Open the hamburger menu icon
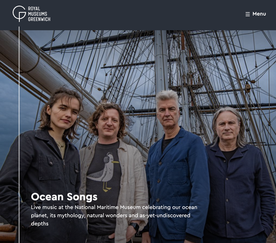The image size is (276, 243). (x=247, y=14)
